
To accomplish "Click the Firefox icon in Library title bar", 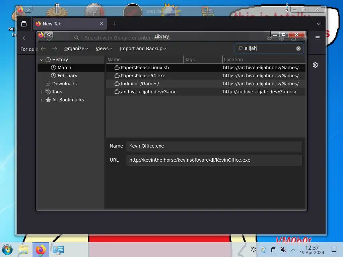I will [41, 35].
